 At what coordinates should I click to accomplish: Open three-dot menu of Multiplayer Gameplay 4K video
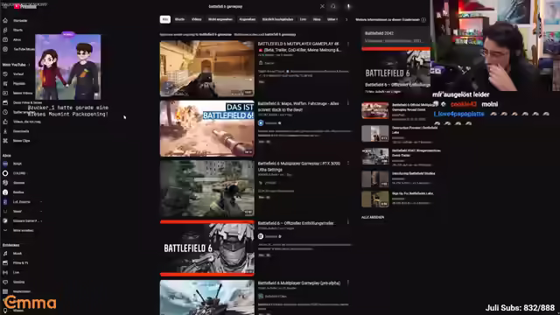(x=348, y=44)
